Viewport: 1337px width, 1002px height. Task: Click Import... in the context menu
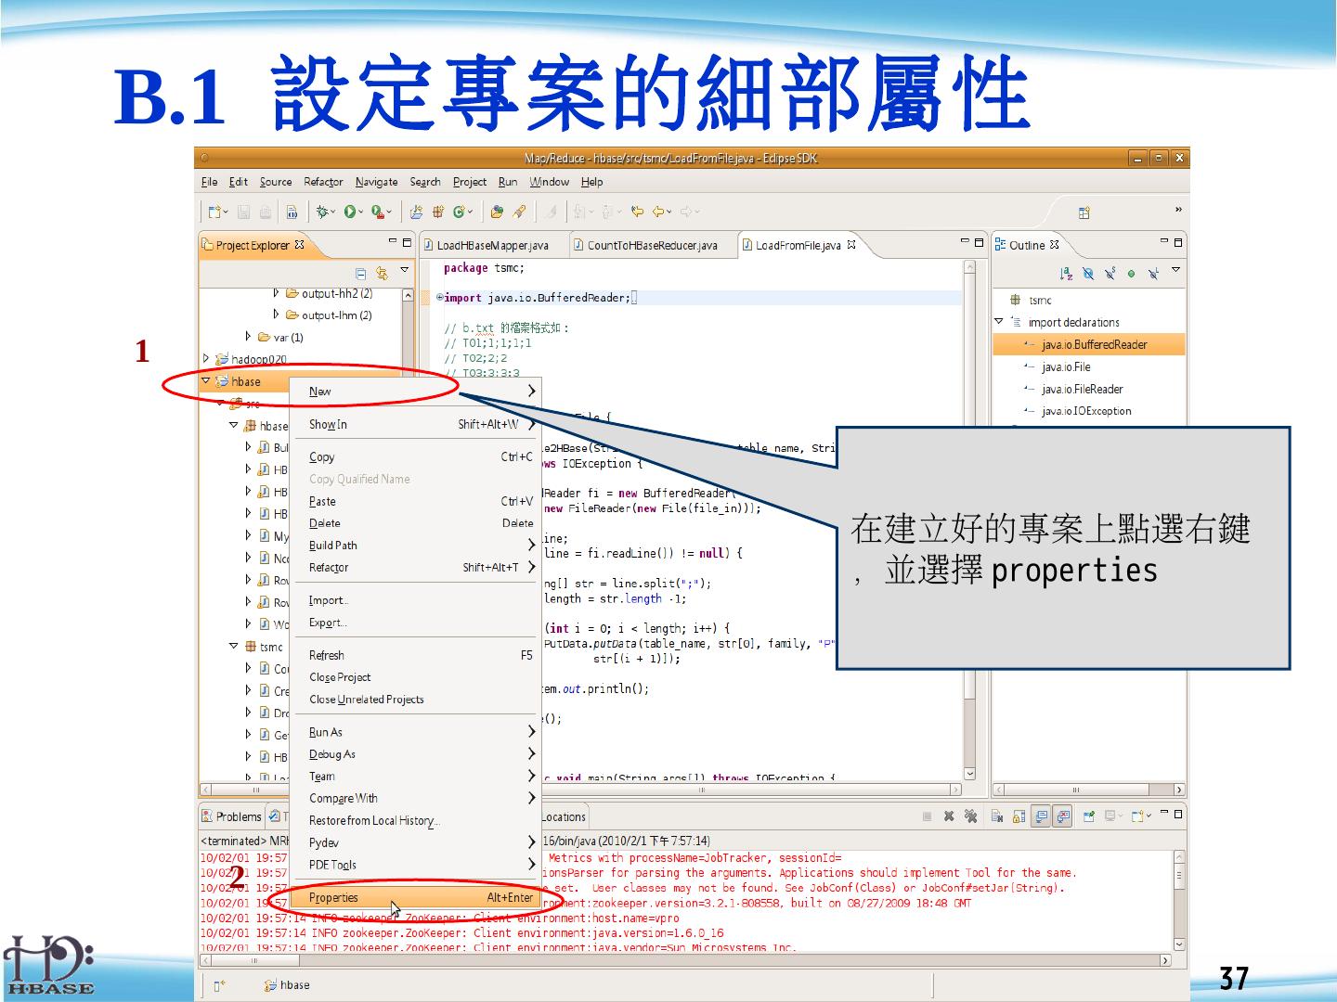416,600
